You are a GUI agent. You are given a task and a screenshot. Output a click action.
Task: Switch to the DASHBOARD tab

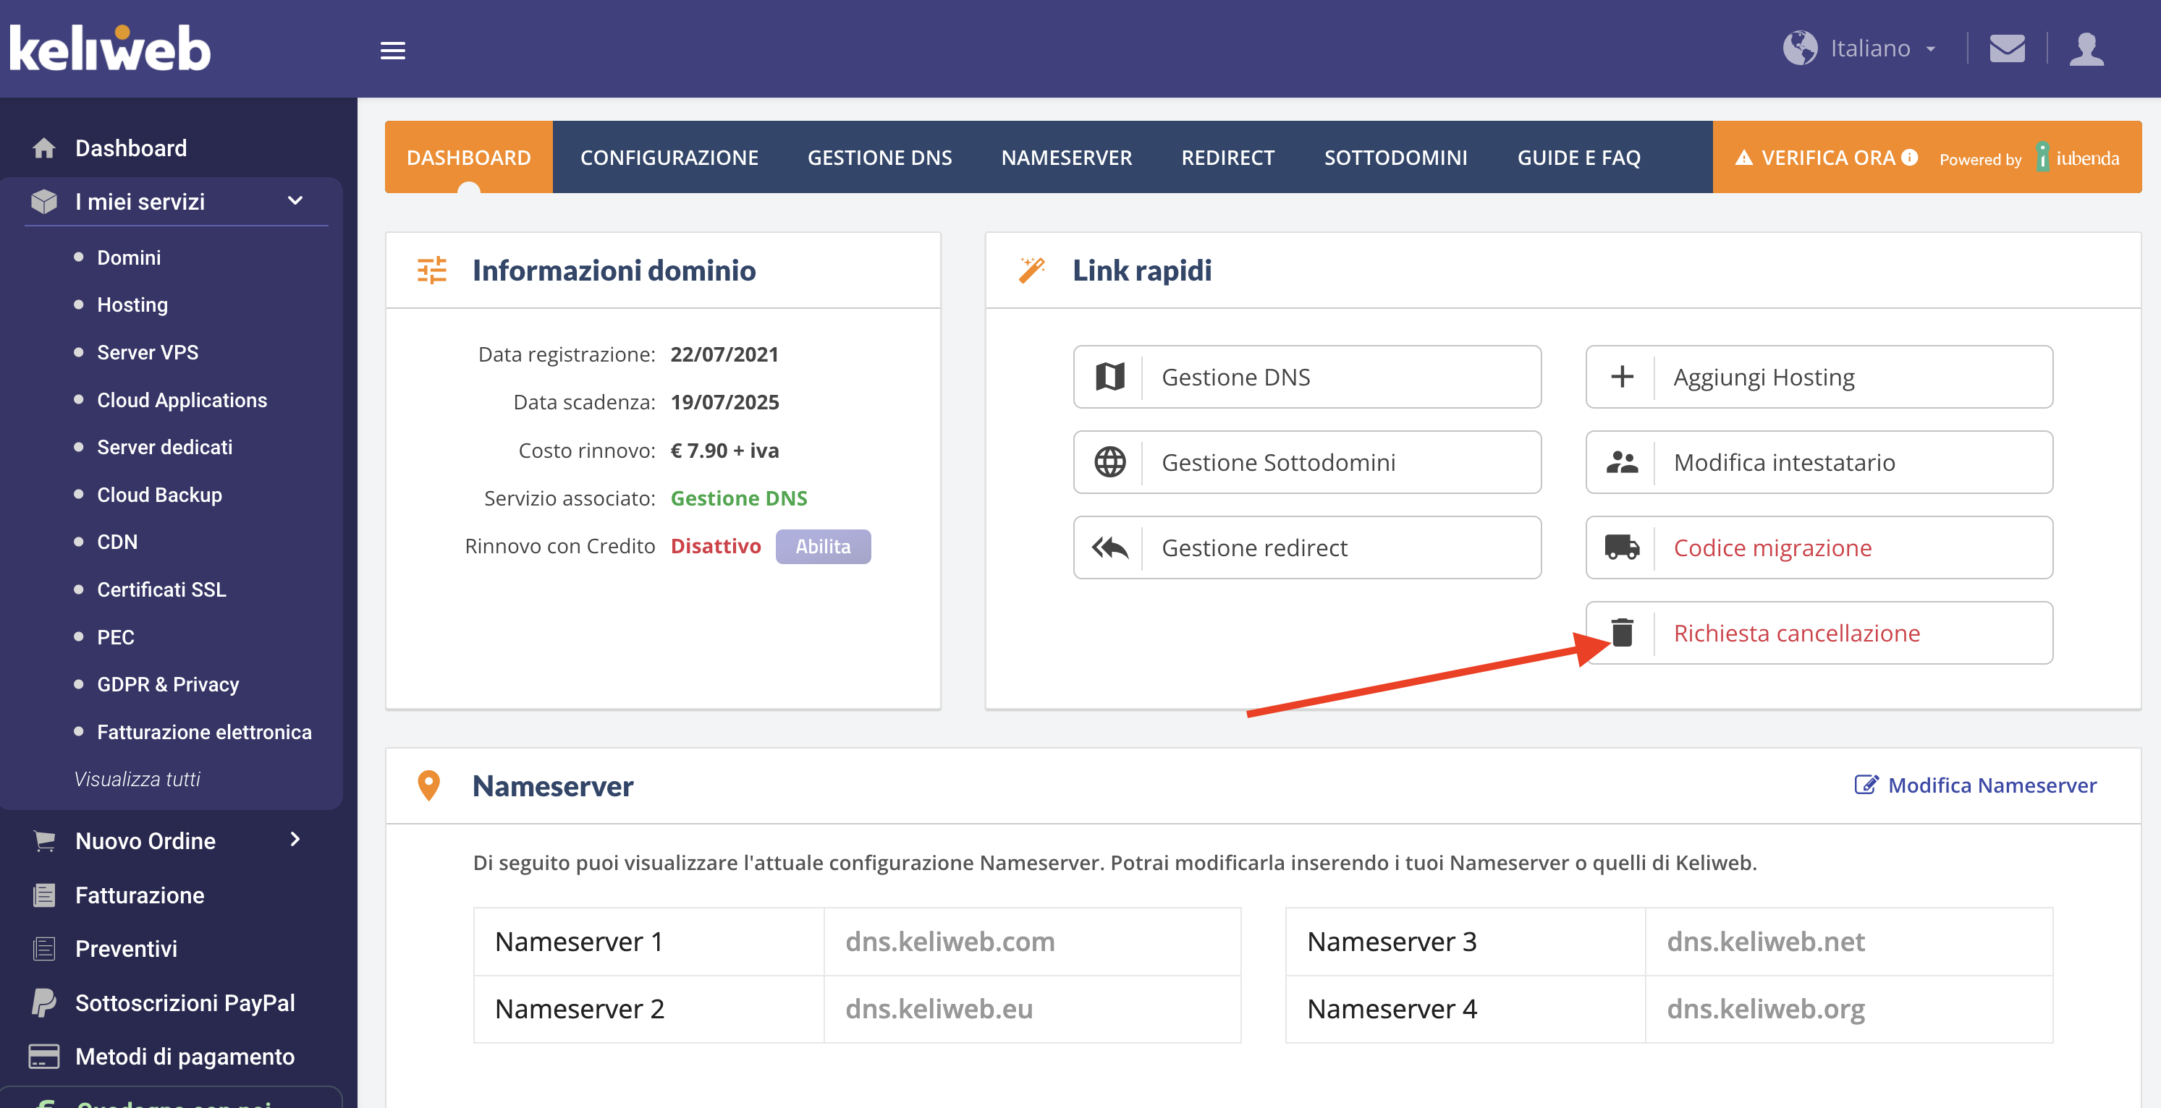click(468, 158)
